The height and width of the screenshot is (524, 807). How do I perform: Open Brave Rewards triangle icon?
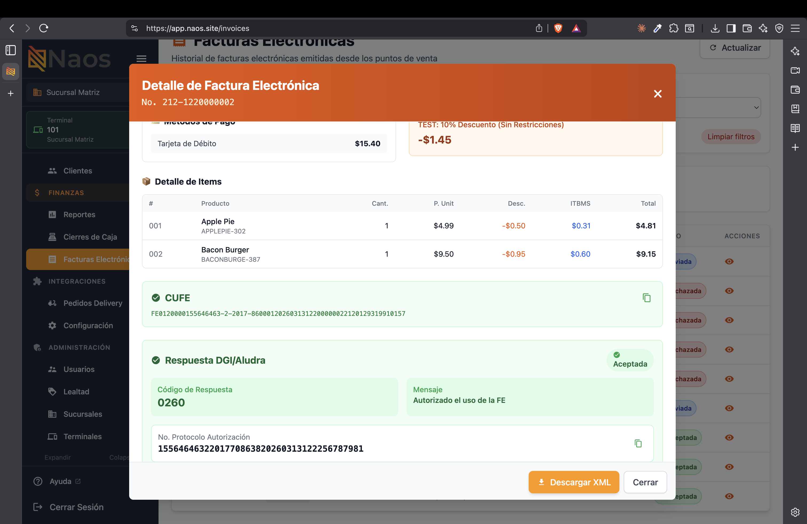[576, 28]
